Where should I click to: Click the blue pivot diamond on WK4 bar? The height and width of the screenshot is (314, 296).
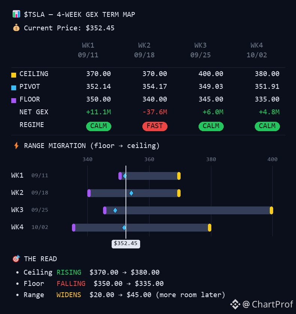click(x=124, y=228)
